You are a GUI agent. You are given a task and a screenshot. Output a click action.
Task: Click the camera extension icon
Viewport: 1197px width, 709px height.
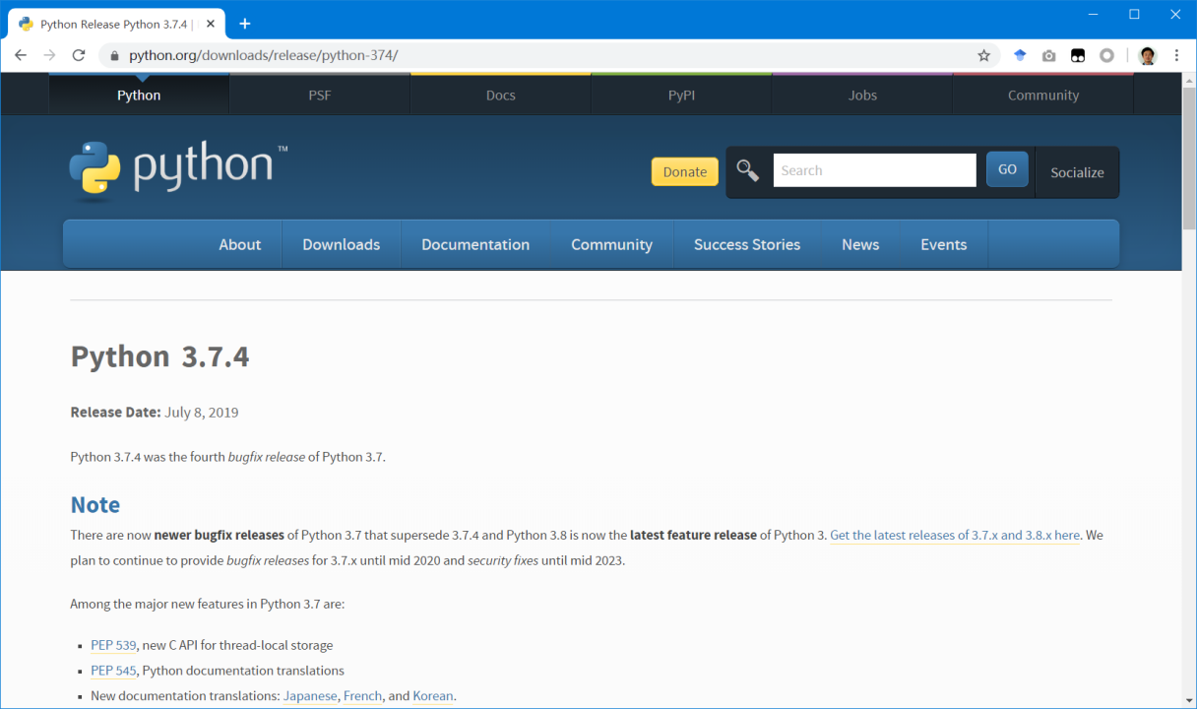(1048, 56)
